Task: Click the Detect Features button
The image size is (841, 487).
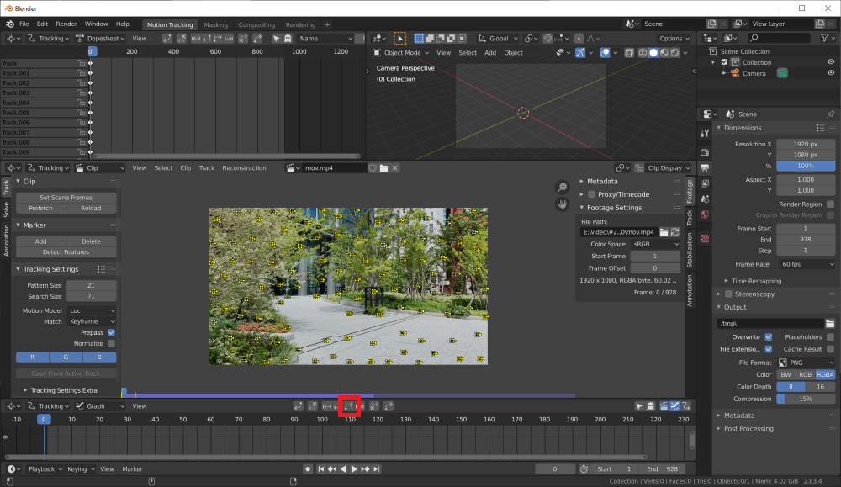Action: [66, 252]
